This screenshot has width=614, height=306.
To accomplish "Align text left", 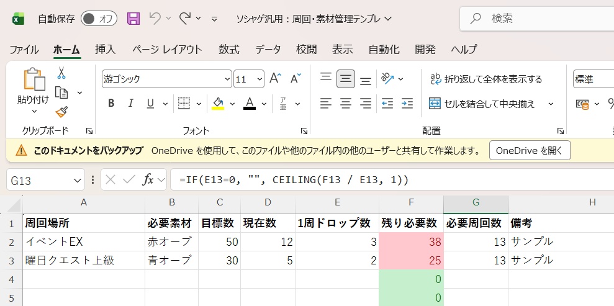I will point(326,104).
